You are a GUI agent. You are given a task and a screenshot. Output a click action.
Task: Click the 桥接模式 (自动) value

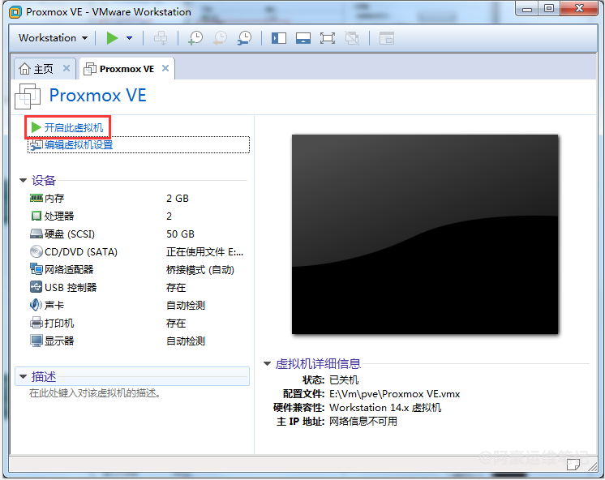tap(200, 270)
